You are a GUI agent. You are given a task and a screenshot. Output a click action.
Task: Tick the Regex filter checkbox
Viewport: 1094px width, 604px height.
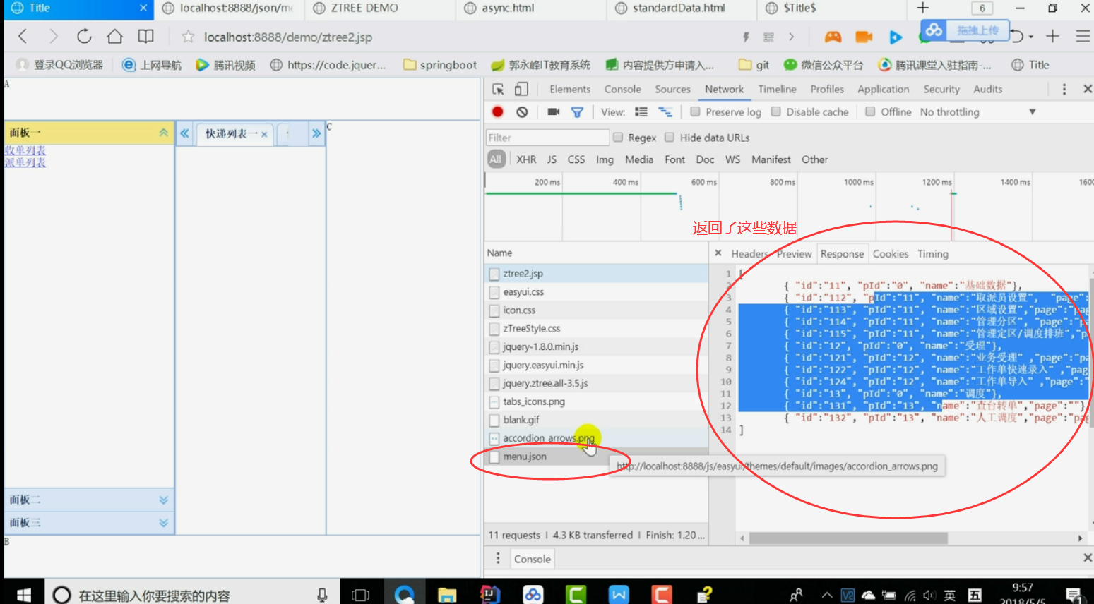618,137
